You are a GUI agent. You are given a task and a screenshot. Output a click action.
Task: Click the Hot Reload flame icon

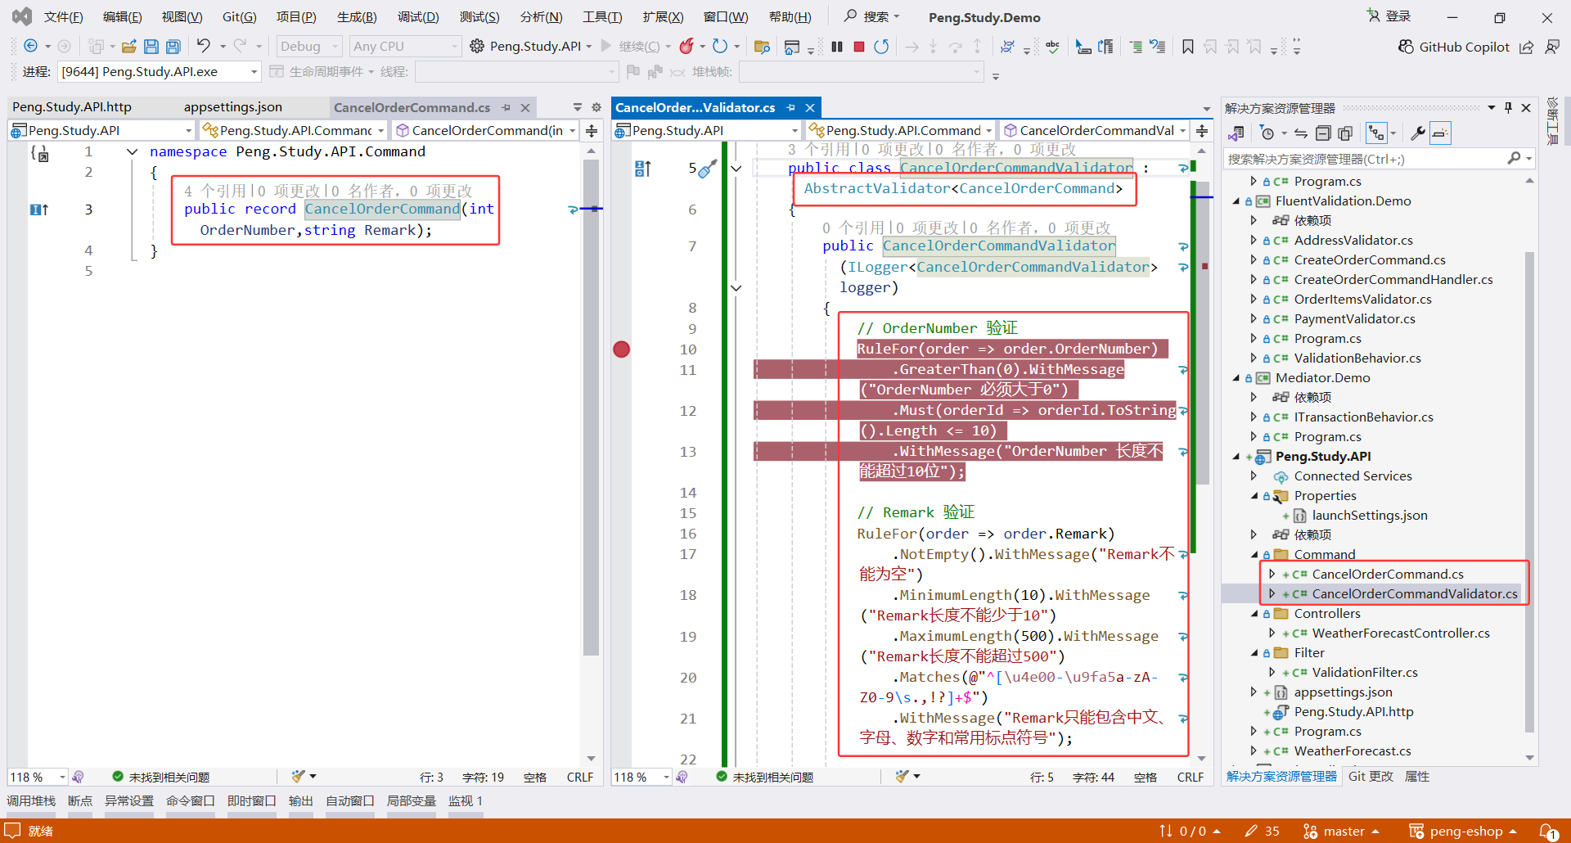click(x=686, y=47)
